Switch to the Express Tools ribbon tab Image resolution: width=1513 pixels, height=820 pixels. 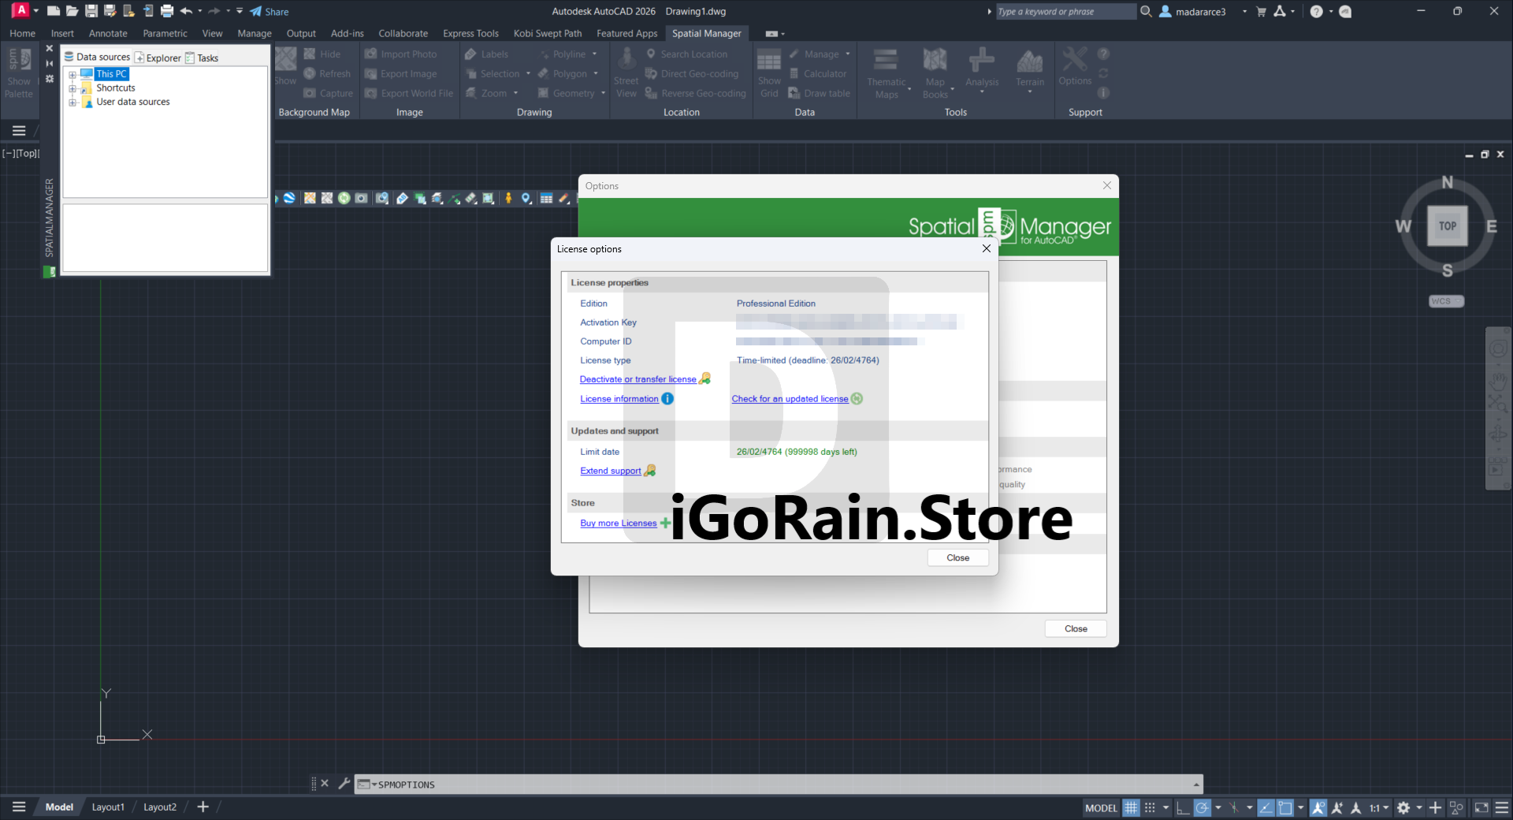pos(470,34)
